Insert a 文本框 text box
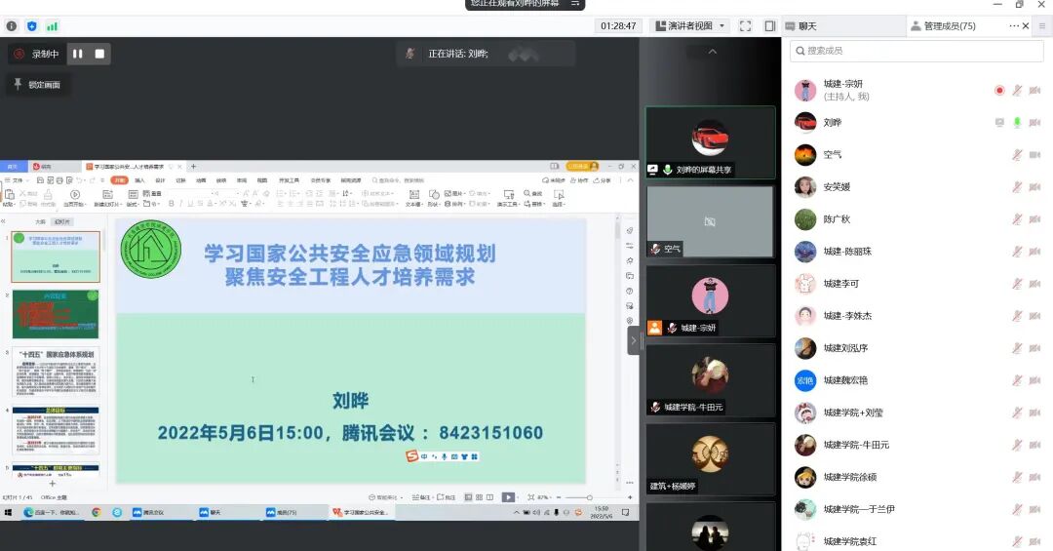1053x551 pixels. [413, 198]
